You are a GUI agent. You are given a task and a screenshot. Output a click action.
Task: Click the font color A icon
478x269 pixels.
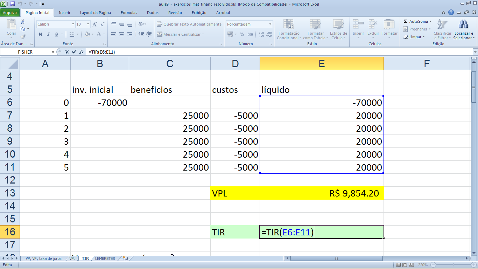99,34
